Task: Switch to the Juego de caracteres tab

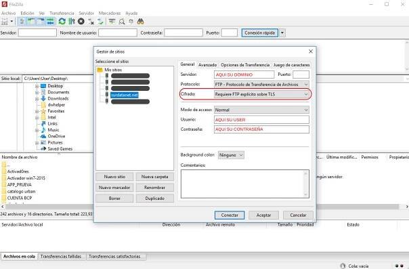Action: [292, 64]
